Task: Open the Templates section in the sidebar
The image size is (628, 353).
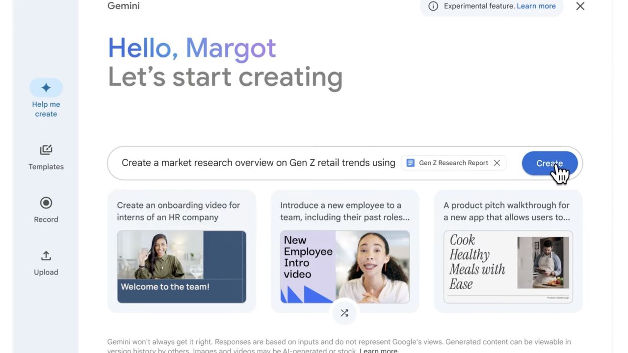Action: [x=46, y=158]
